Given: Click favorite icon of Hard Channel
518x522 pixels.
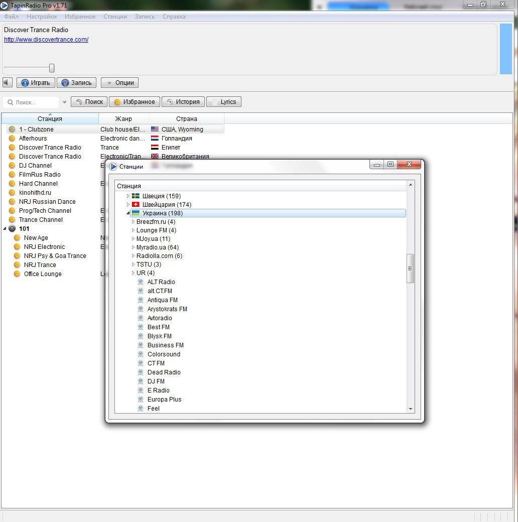Looking at the screenshot, I should coord(12,183).
